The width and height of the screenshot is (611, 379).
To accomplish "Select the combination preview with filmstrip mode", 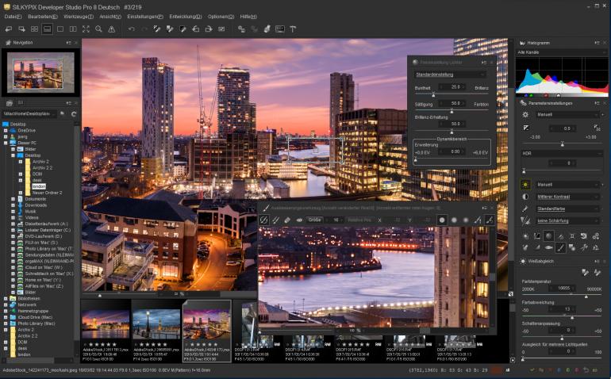I will pos(47,29).
